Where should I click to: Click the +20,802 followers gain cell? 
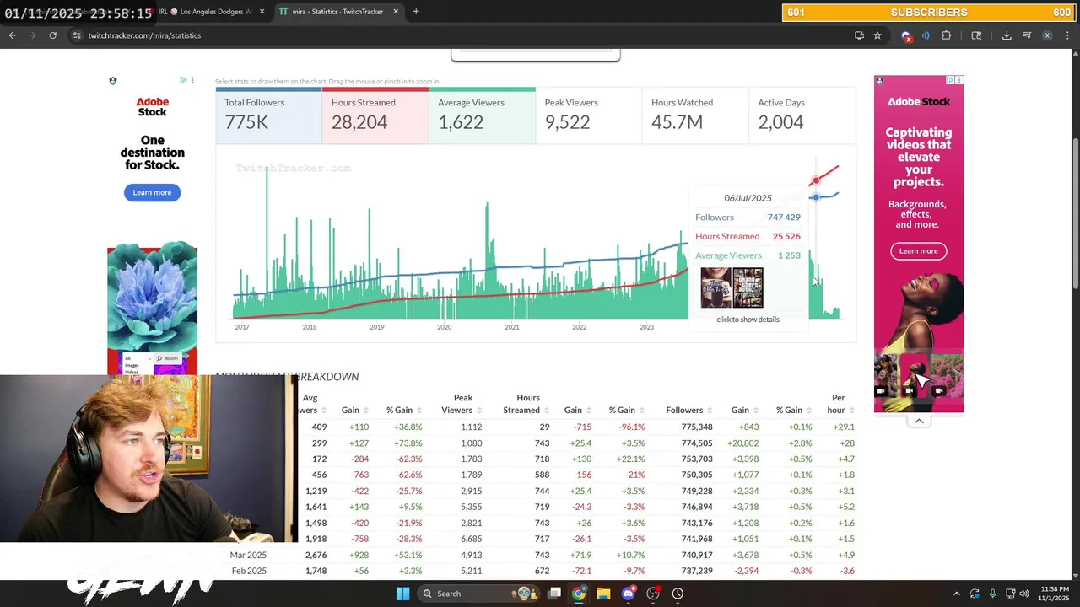(x=742, y=443)
